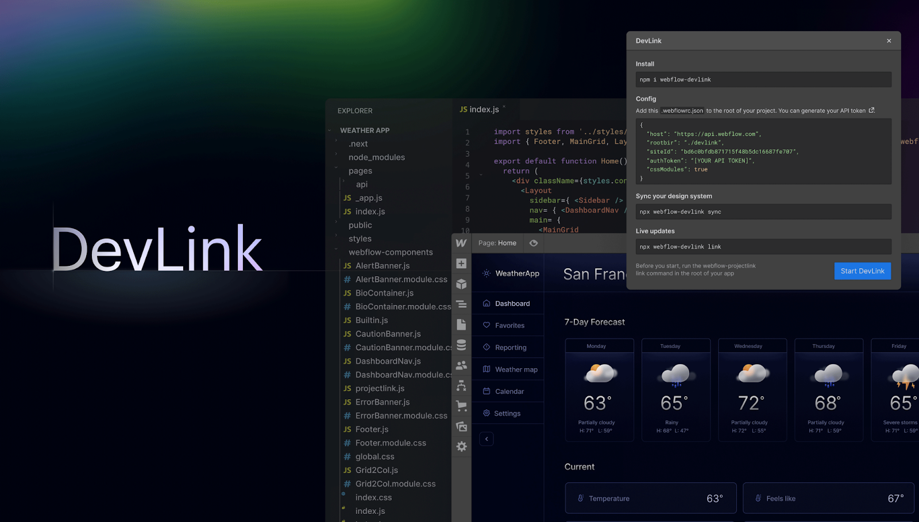Viewport: 919px width, 522px height.
Task: Open the Logic flow icon
Action: pyautogui.click(x=461, y=386)
